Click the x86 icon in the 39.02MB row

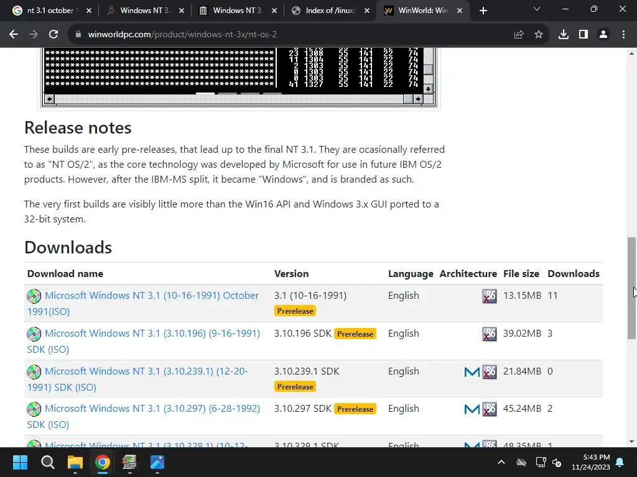coord(489,334)
